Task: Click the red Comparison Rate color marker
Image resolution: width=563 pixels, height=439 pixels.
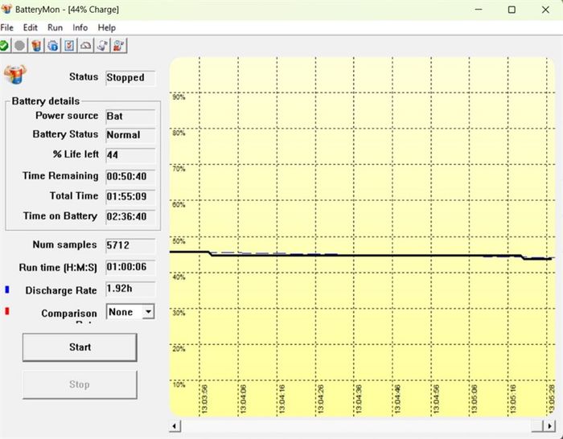Action: [x=6, y=311]
